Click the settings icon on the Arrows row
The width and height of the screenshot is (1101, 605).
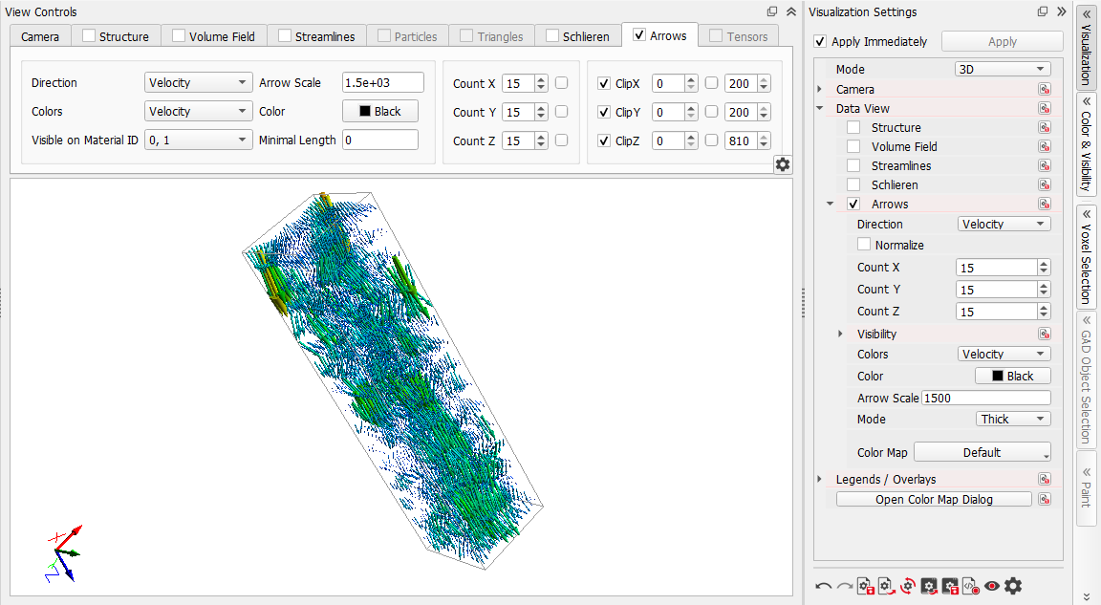(1045, 204)
